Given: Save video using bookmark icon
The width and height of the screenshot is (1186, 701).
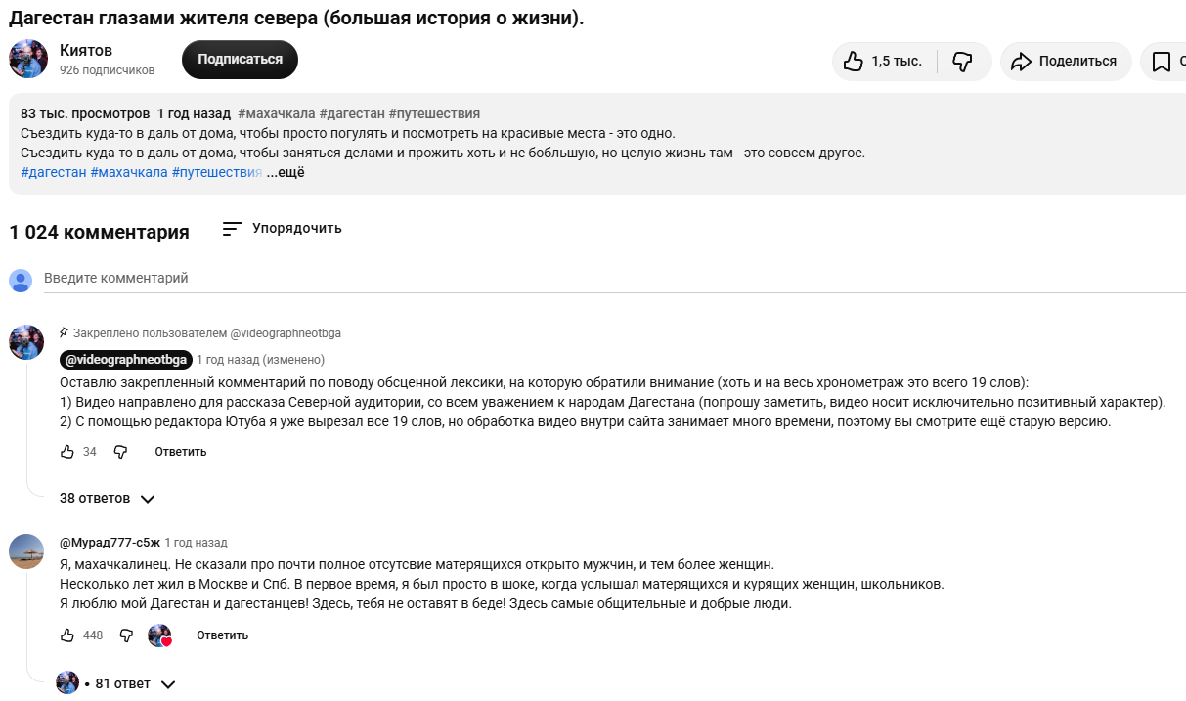Looking at the screenshot, I should [x=1162, y=62].
